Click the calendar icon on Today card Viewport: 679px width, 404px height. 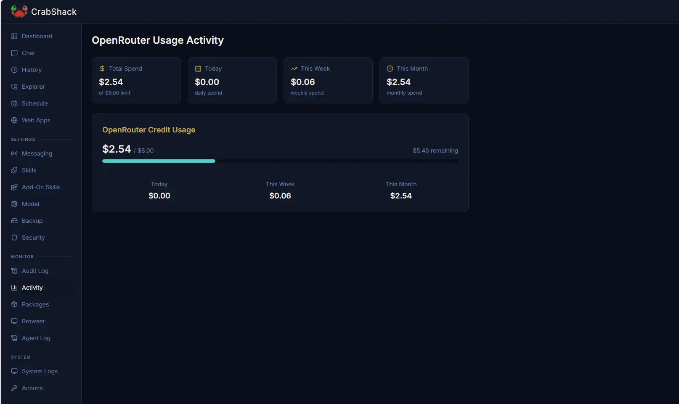click(x=198, y=69)
